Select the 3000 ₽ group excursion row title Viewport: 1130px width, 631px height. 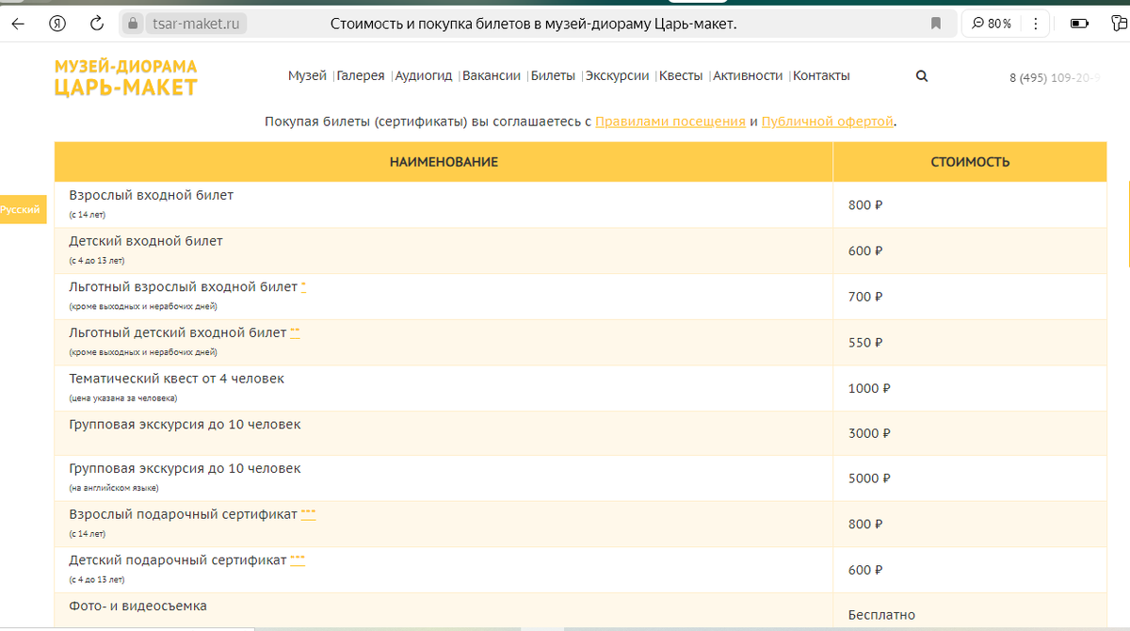[185, 425]
